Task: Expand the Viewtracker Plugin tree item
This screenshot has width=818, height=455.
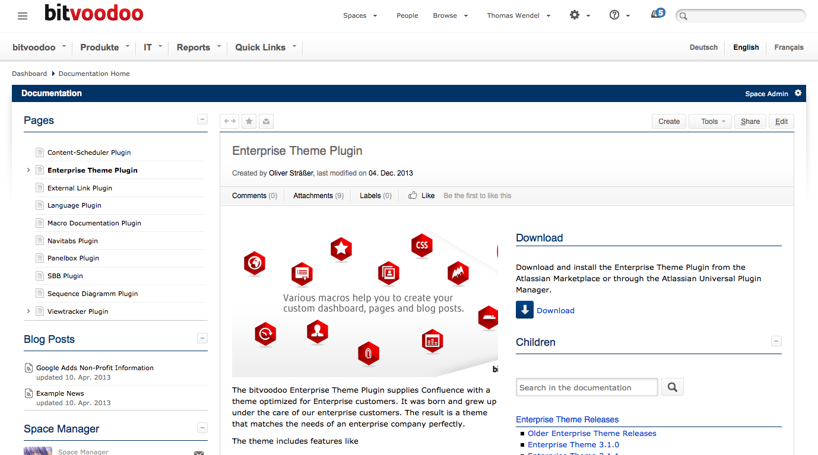Action: point(28,310)
